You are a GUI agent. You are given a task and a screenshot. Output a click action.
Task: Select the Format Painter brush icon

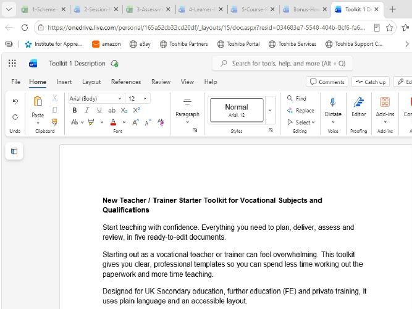pyautogui.click(x=54, y=122)
